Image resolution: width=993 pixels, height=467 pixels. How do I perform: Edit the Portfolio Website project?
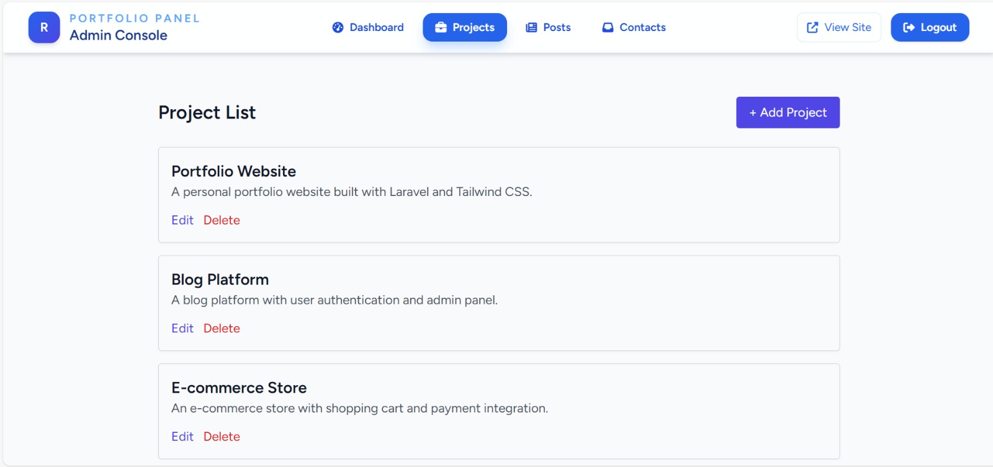tap(182, 220)
